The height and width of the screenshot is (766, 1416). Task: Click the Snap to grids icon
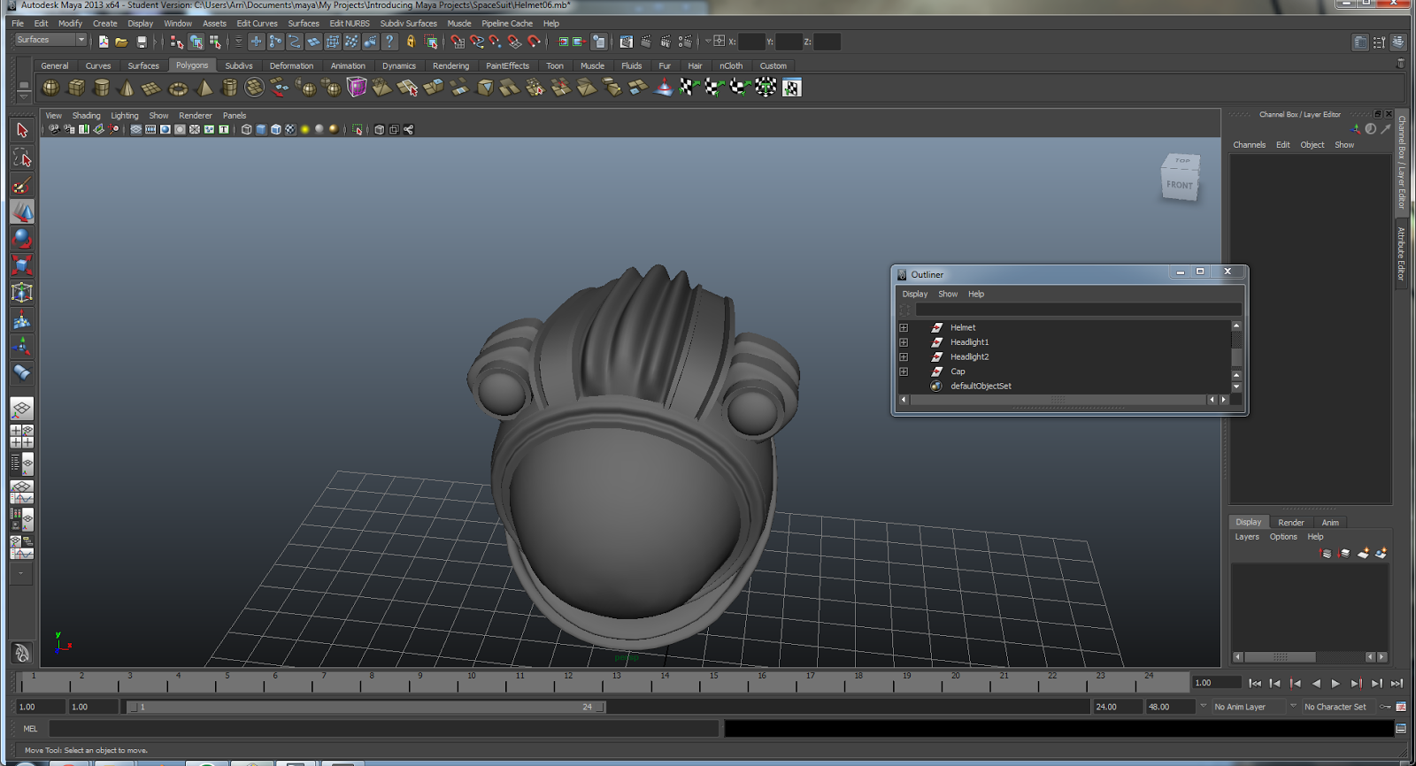pos(457,42)
